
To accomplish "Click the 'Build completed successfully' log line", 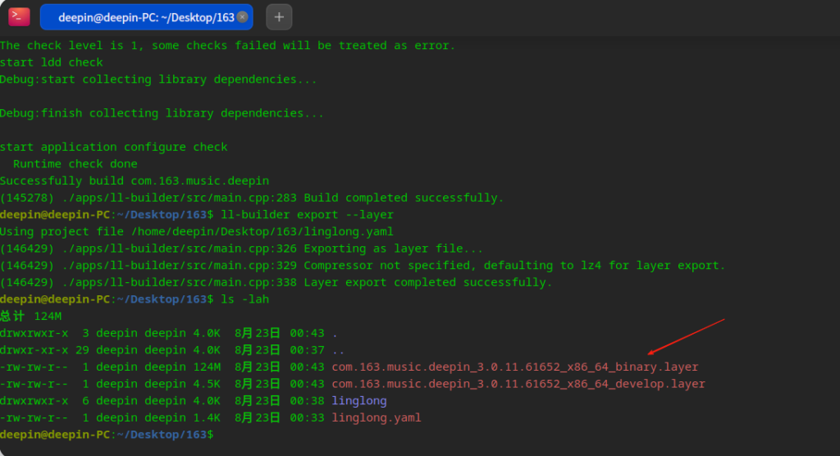I will 402,198.
